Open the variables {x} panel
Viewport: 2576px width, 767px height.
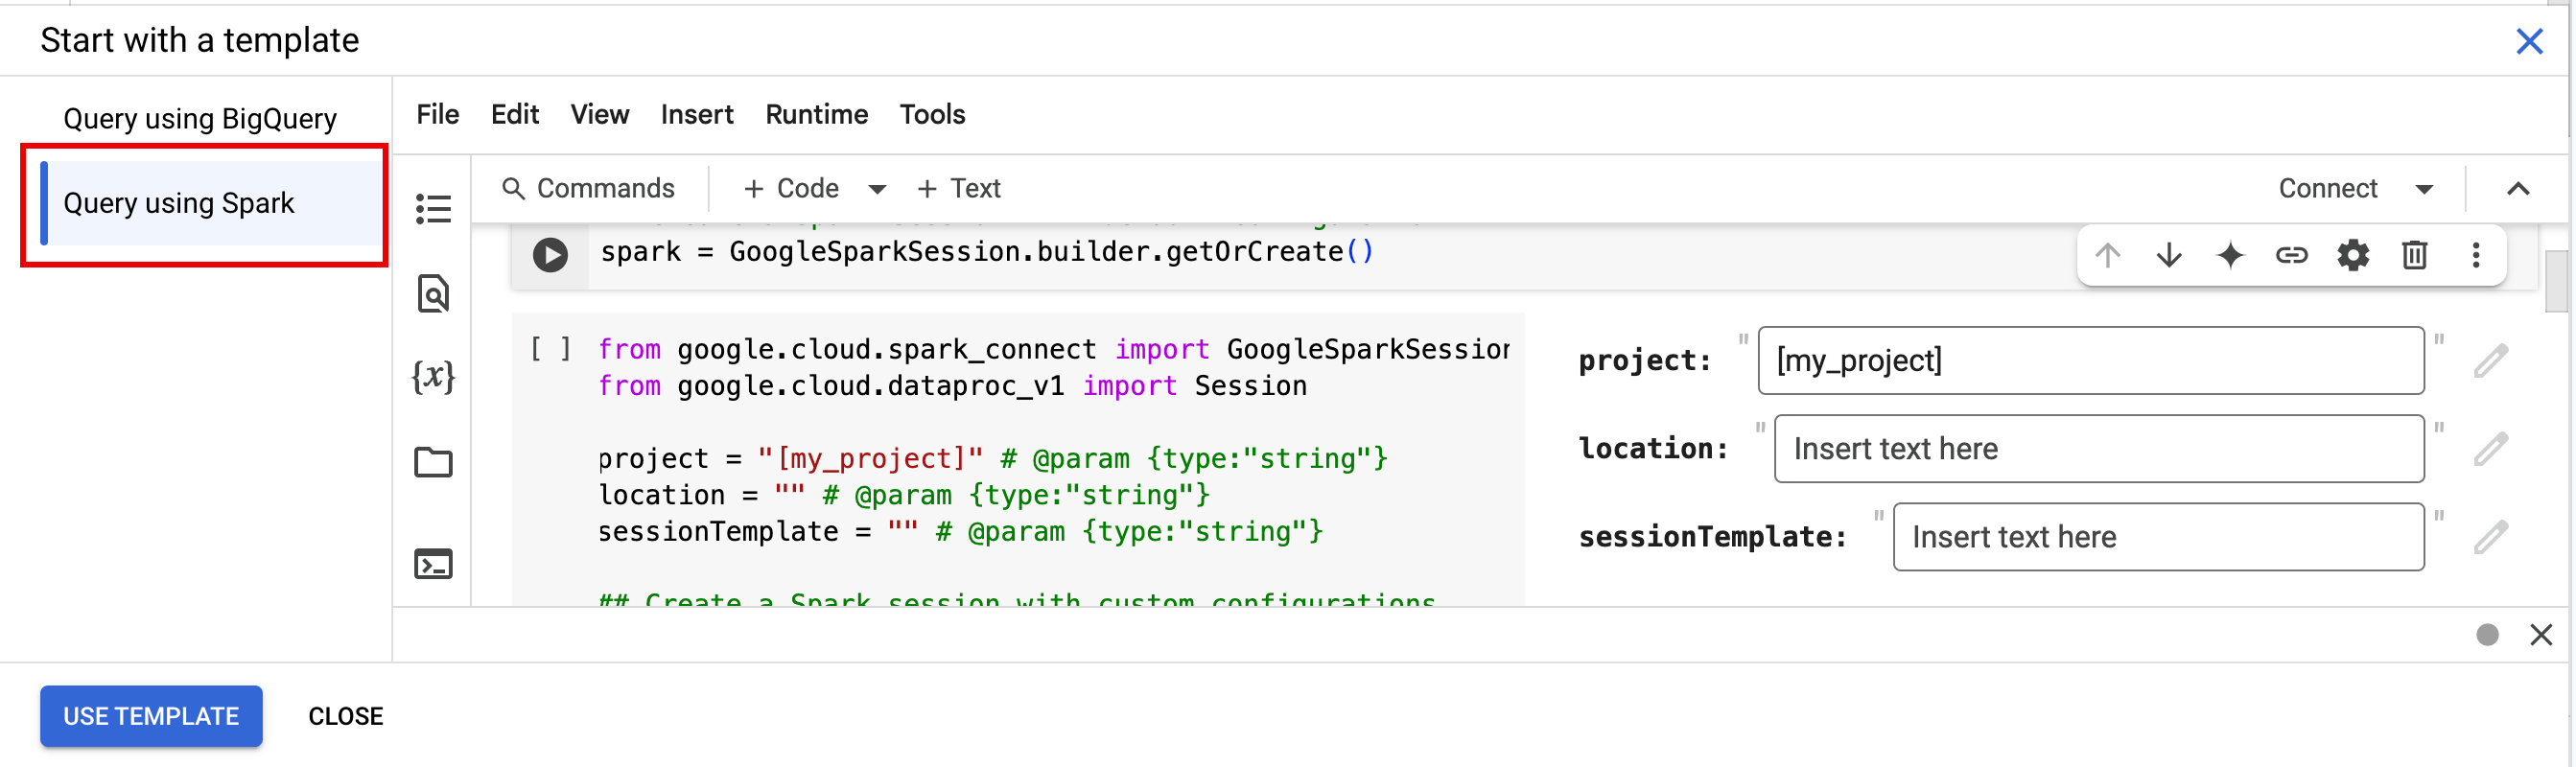point(433,376)
